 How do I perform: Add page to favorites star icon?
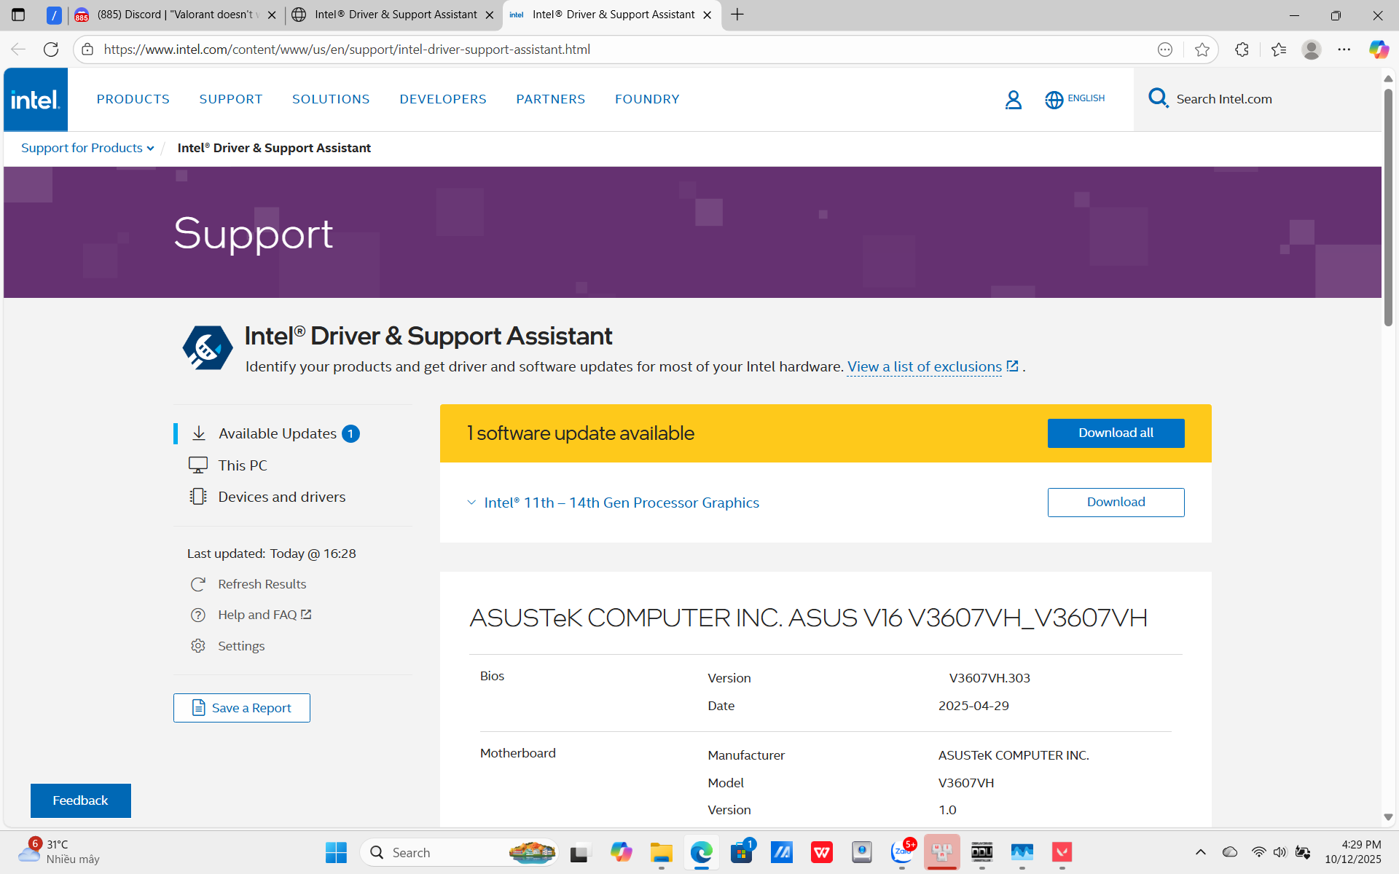(x=1202, y=50)
